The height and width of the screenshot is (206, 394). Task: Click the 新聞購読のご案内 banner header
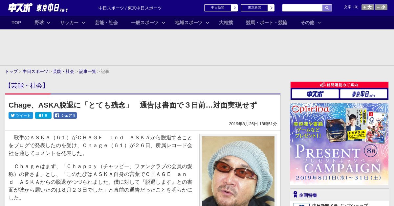339,85
